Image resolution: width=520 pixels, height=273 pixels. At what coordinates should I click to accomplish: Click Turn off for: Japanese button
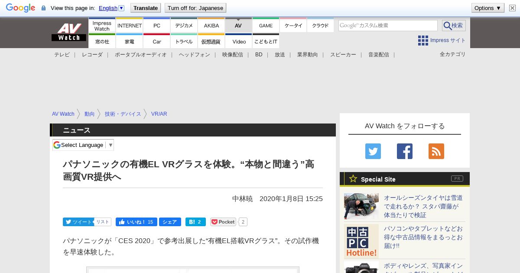point(195,8)
